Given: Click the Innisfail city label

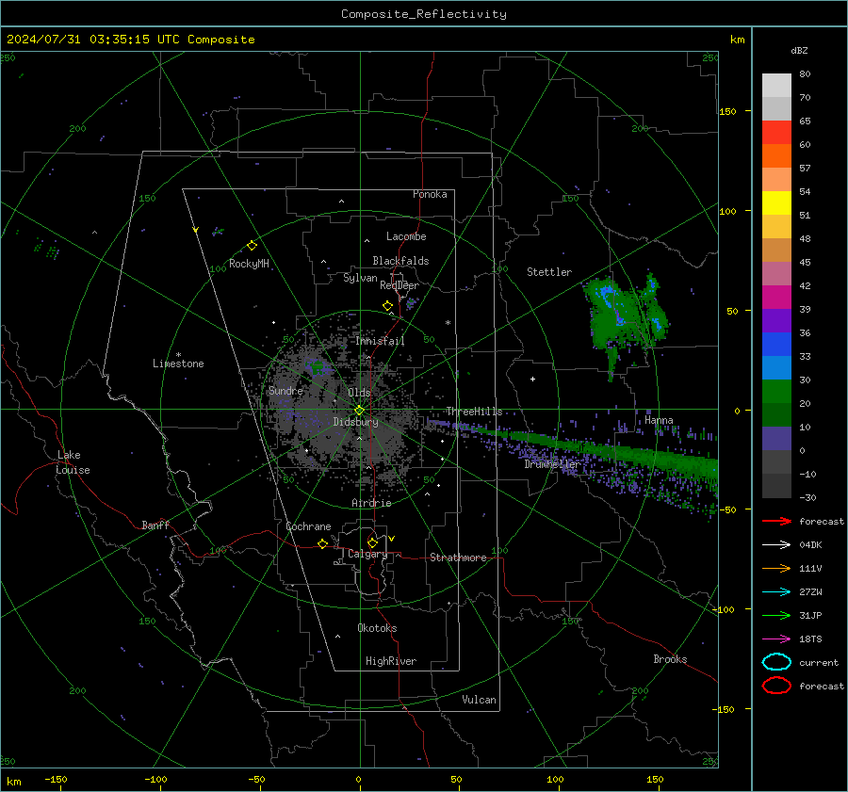Looking at the screenshot, I should point(381,341).
